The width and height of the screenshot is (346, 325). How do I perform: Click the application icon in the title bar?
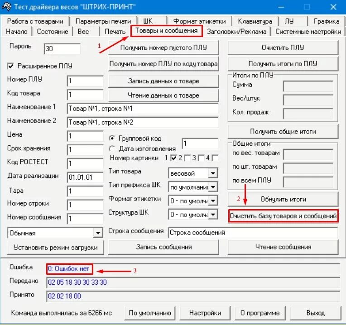point(6,7)
